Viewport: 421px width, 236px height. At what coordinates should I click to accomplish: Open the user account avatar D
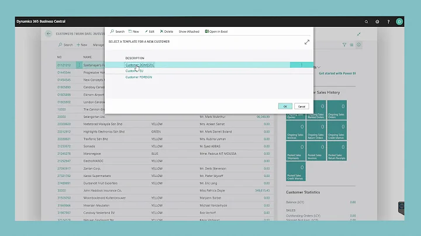pos(399,22)
